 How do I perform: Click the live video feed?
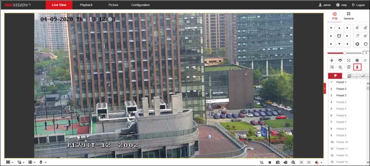coord(164,85)
